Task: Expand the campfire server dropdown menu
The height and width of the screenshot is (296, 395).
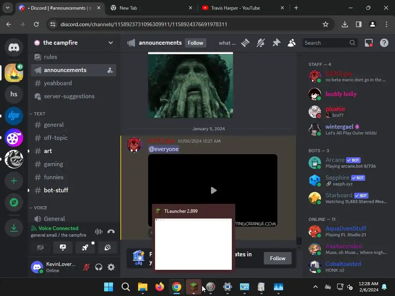Action: (111, 43)
